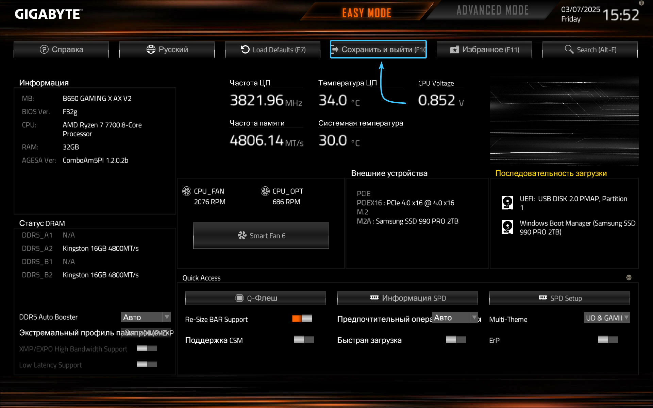Image resolution: width=653 pixels, height=408 pixels.
Task: Open extreme memory profile XMP/EXPO dropdown
Action: [146, 333]
